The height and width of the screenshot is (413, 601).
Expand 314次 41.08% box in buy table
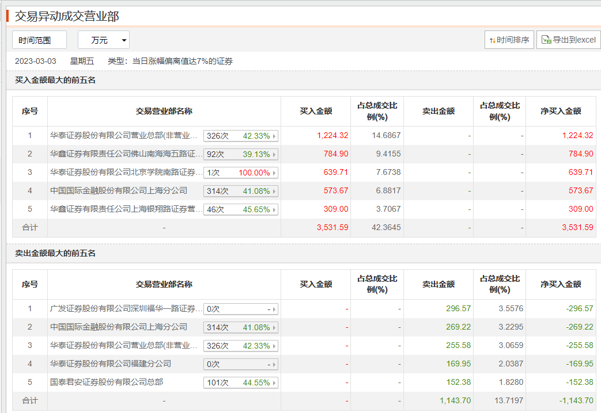(240, 191)
